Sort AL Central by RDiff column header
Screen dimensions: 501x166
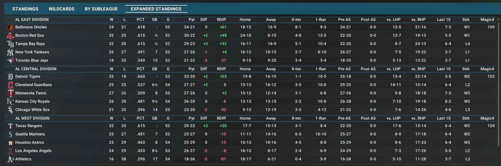(x=221, y=69)
